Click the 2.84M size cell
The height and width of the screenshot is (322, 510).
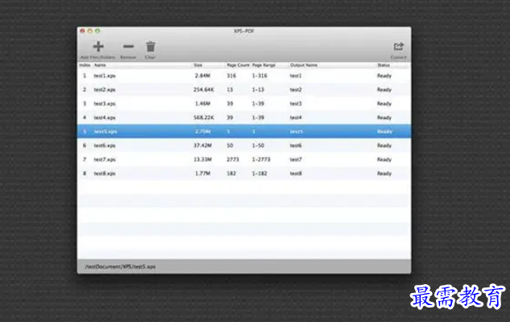click(x=202, y=76)
